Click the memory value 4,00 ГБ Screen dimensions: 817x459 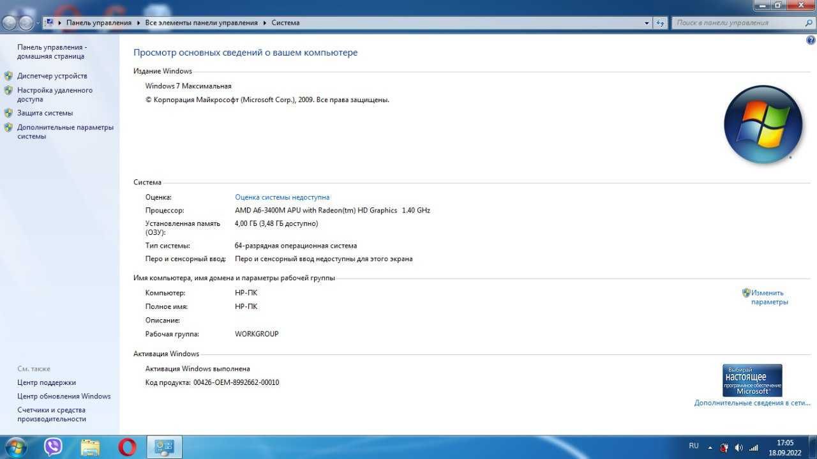(x=276, y=223)
